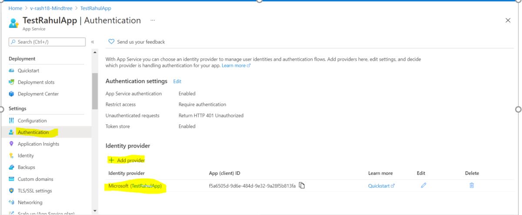Click the Configuration bars icon
The image size is (522, 215).
[12, 121]
